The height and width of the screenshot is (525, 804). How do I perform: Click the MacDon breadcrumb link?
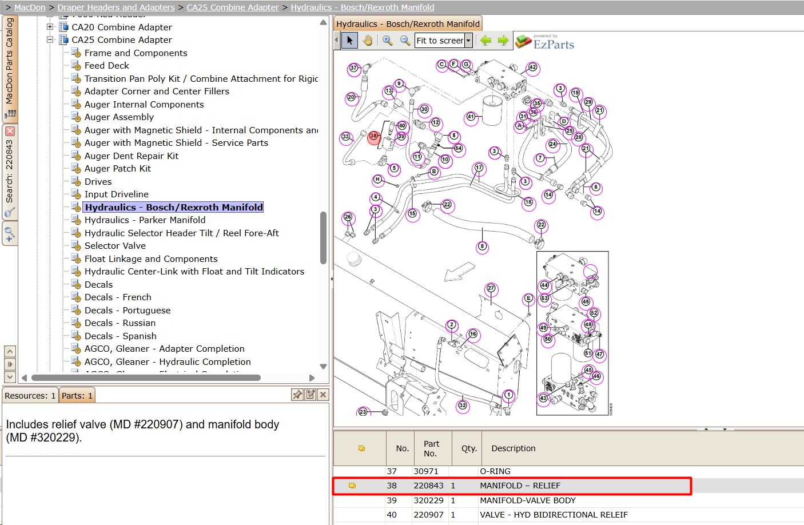tap(30, 7)
